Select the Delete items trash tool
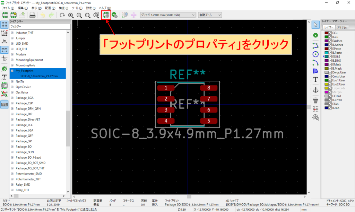The image size is (355, 212). tap(315, 100)
